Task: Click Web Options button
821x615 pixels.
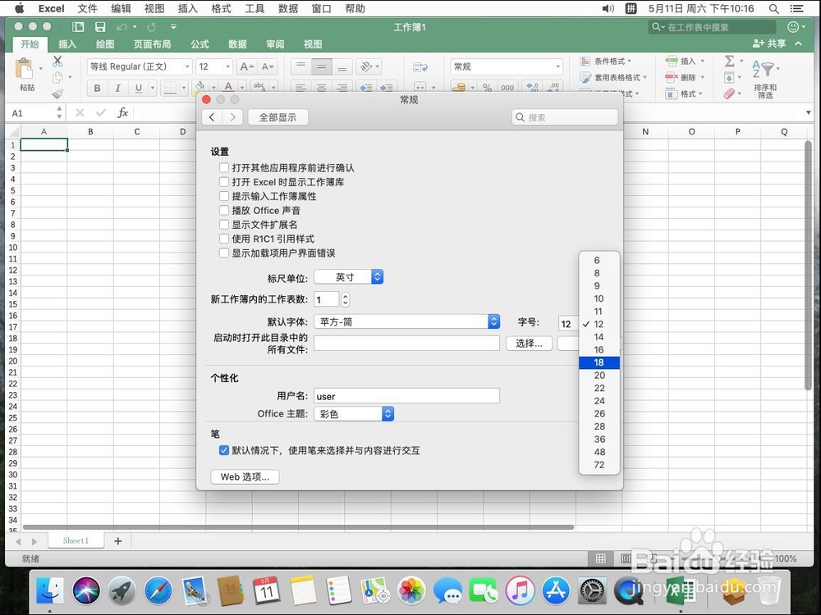Action: click(x=245, y=476)
